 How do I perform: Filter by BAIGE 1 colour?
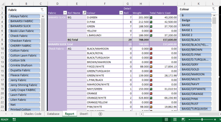click(x=196, y=30)
